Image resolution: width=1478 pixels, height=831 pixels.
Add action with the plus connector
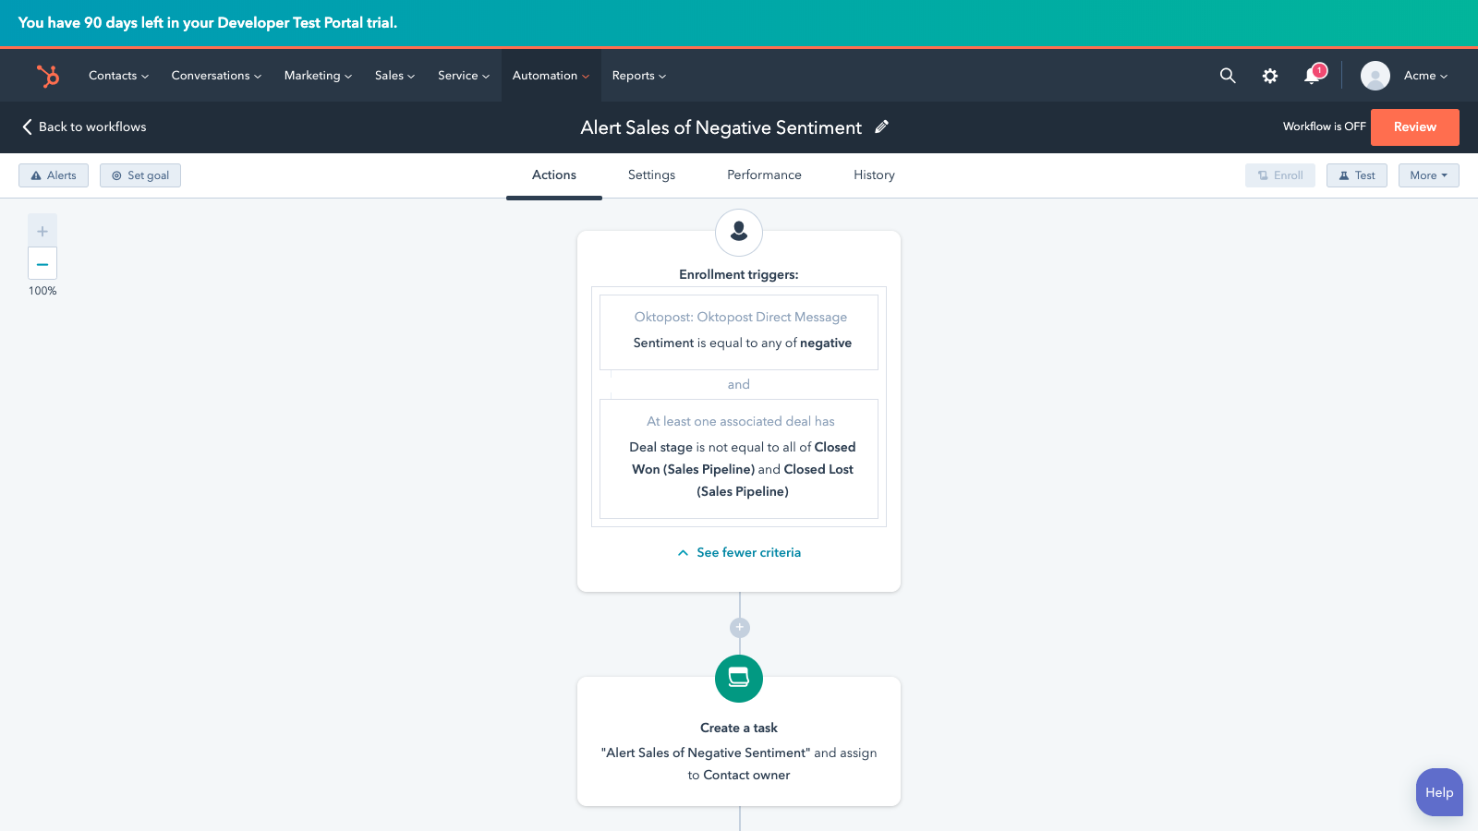(739, 628)
